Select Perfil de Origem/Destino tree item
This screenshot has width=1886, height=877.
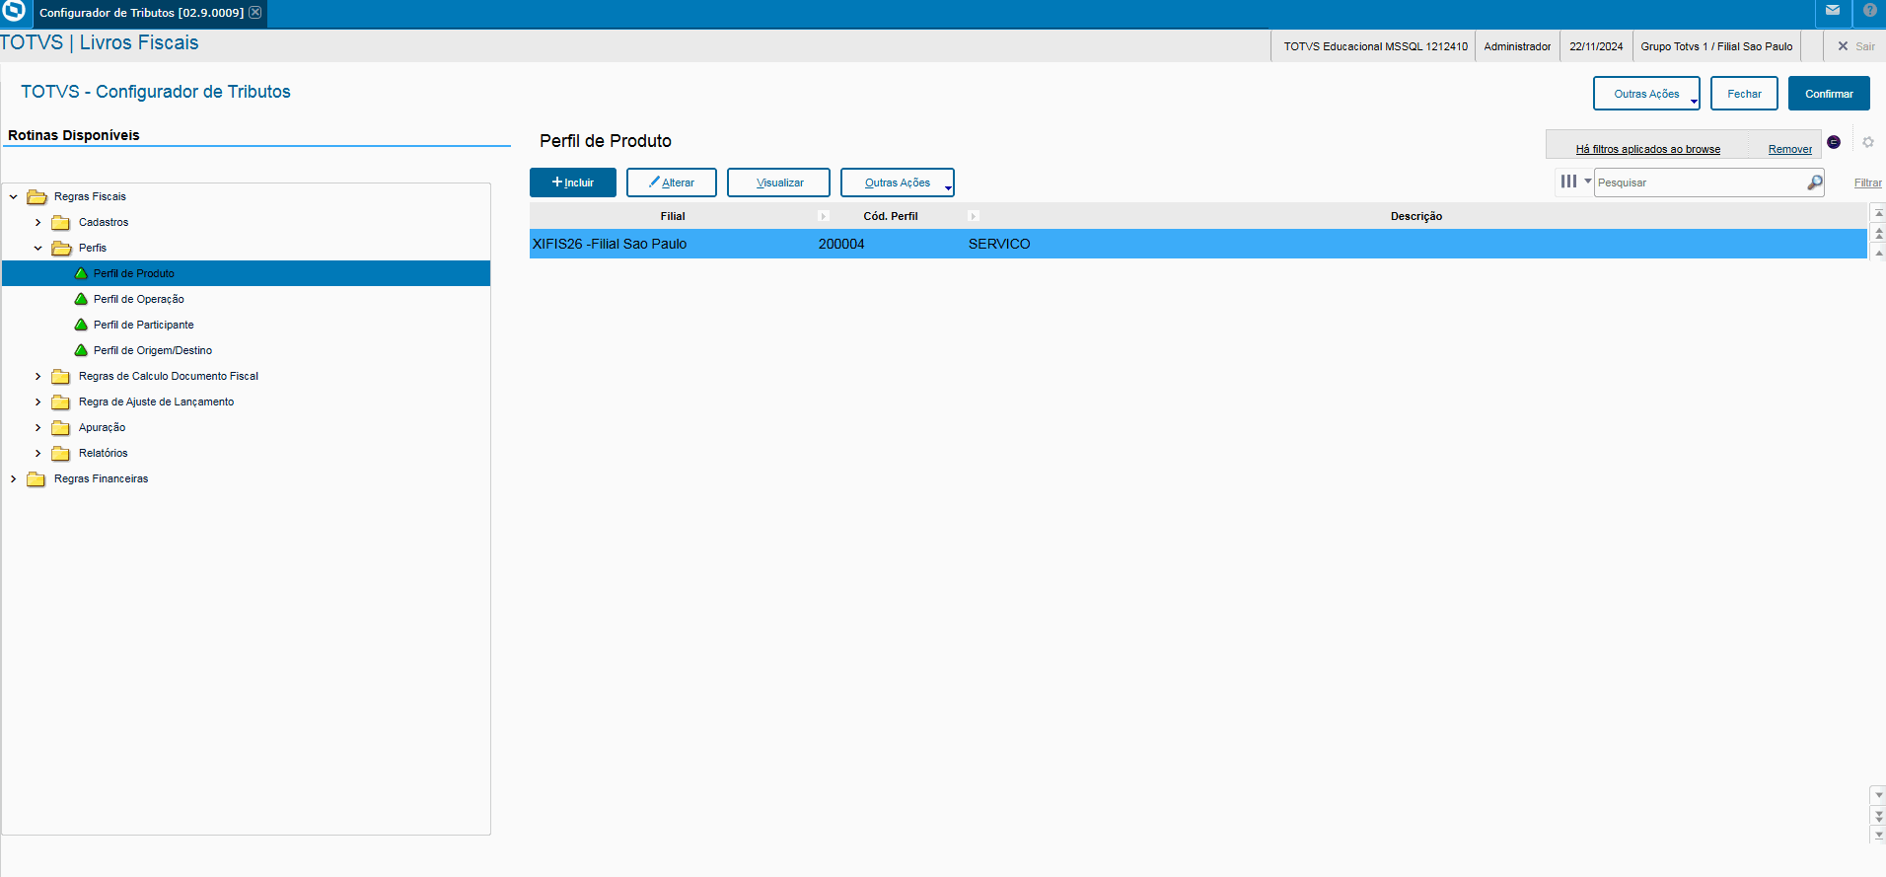click(x=152, y=350)
